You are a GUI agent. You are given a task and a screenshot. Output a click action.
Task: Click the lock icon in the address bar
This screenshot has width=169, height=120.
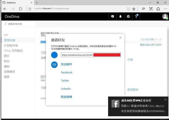tap(30, 9)
